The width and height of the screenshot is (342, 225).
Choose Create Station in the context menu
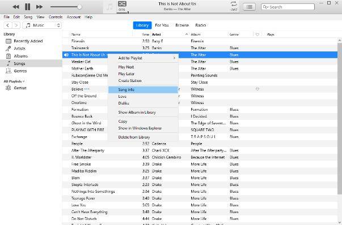(143, 81)
